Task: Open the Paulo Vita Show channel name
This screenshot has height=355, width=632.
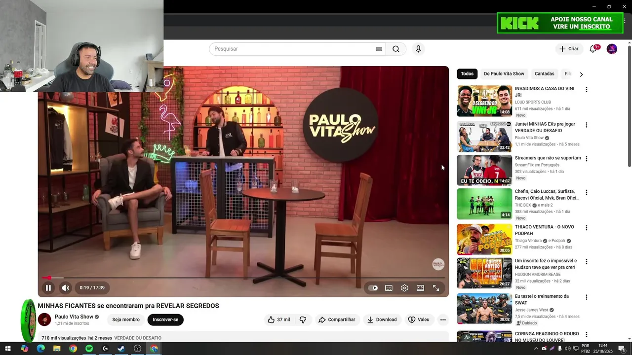Action: coord(74,317)
